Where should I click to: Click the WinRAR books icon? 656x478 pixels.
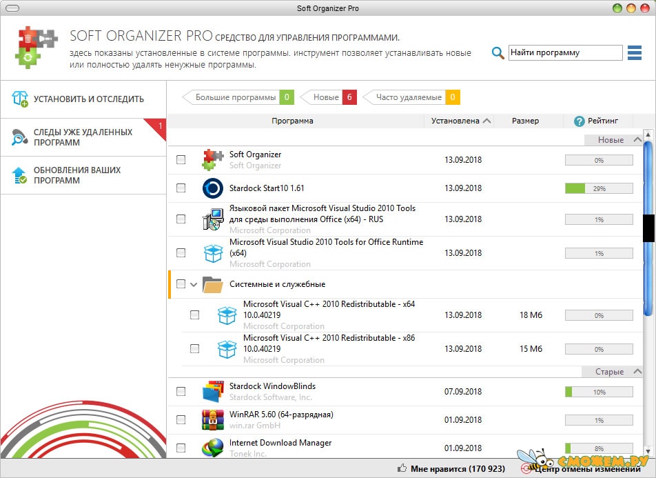coord(212,420)
